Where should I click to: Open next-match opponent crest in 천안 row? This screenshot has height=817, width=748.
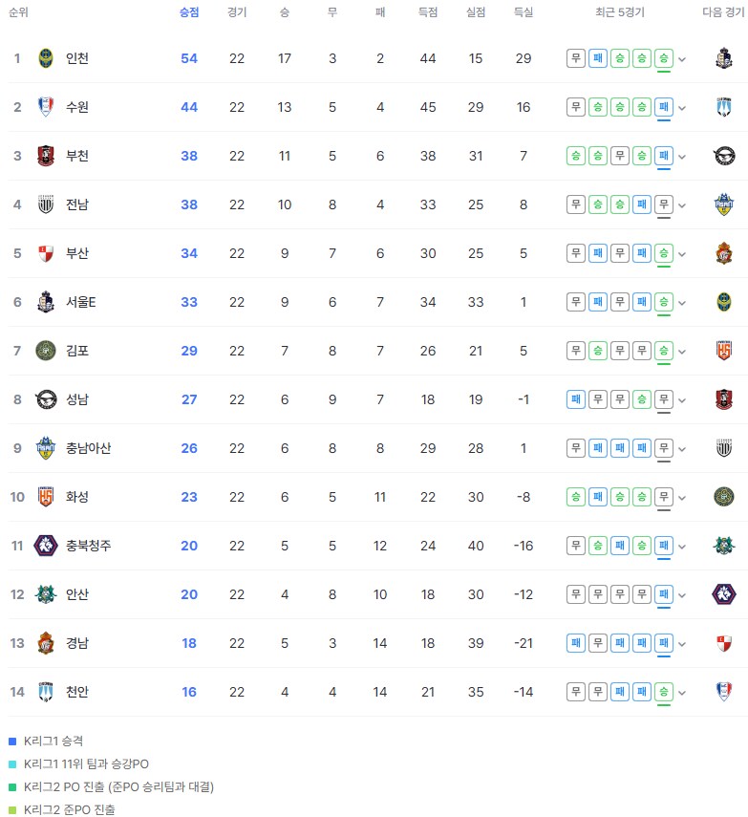pos(724,692)
